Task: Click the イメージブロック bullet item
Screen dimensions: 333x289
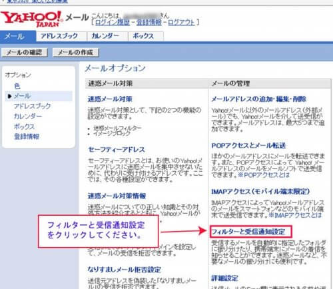Action: coord(112,133)
